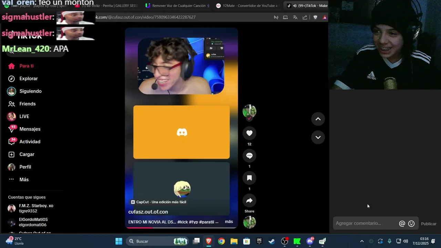Show hidden system tray icons
The image size is (441, 248).
362,241
